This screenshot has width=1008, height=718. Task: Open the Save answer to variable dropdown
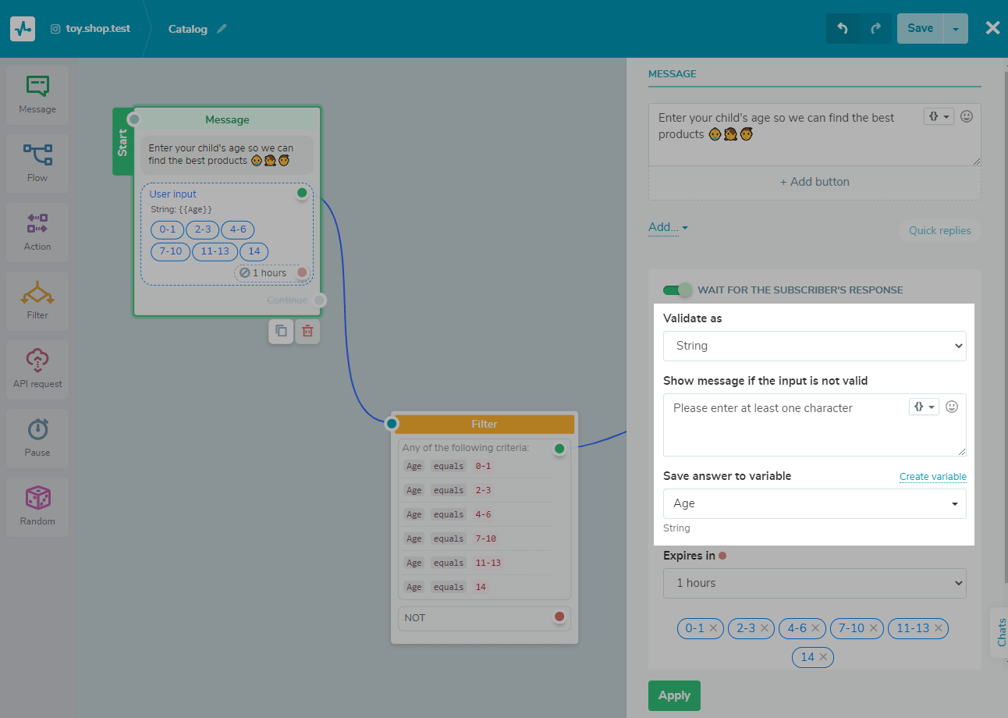[x=815, y=503]
